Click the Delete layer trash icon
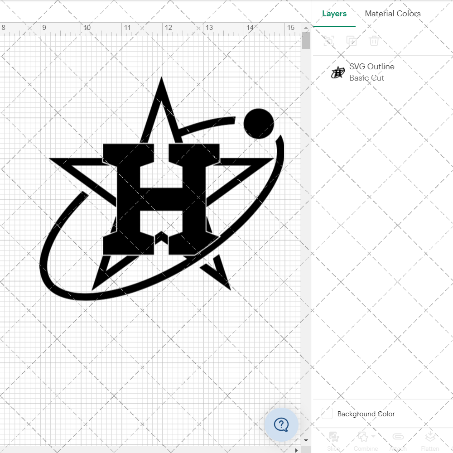Screen dimensions: 453x453 pos(374,41)
